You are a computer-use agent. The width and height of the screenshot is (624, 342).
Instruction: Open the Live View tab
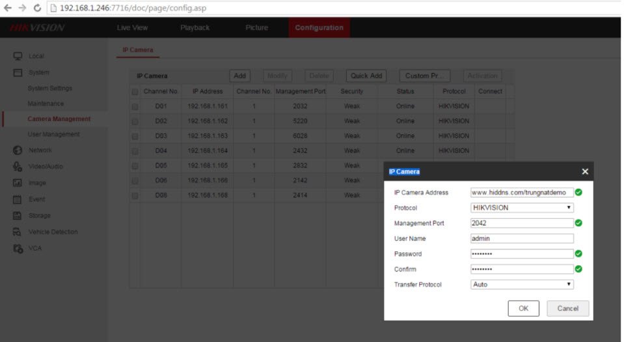pos(132,27)
